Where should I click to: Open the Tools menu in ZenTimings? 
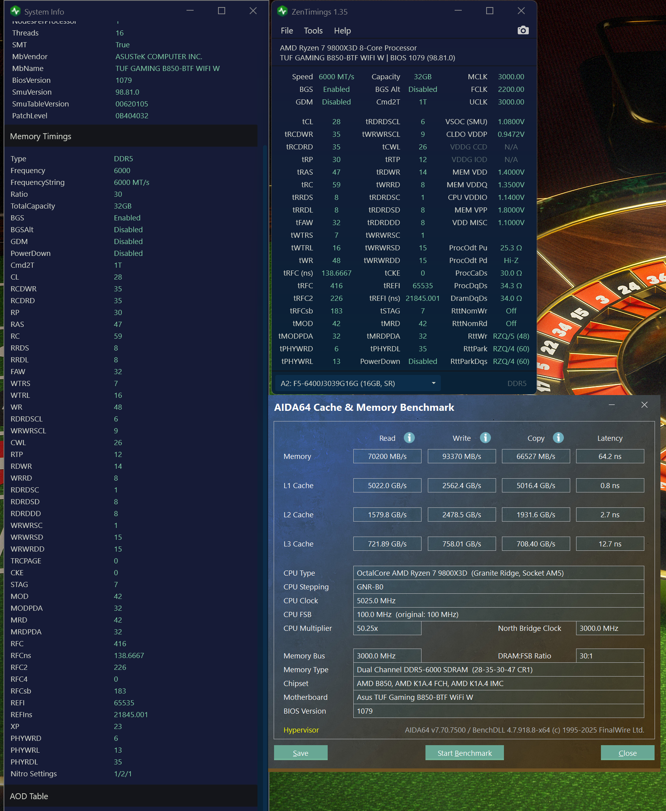click(x=313, y=31)
